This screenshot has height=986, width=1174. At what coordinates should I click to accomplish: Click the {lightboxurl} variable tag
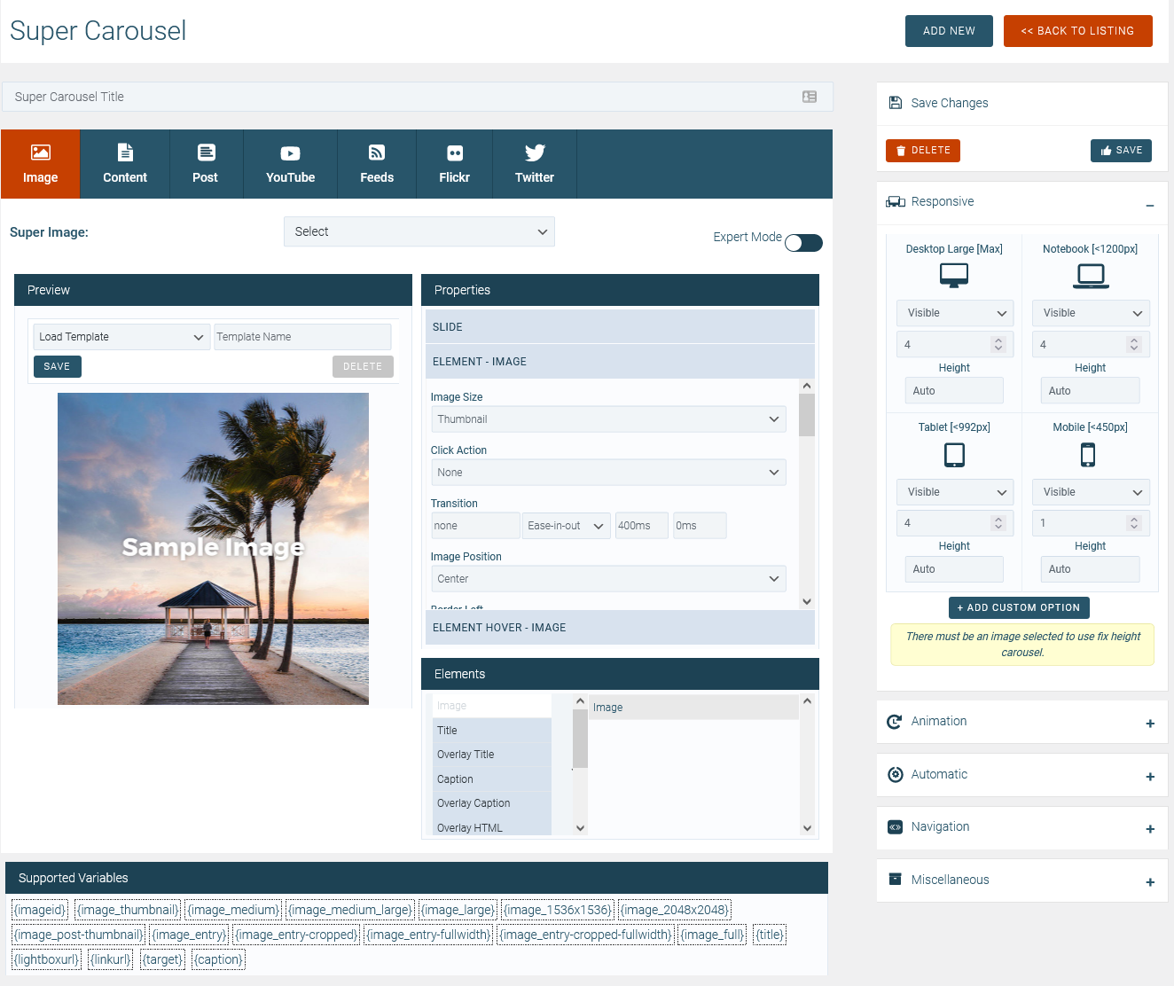pyautogui.click(x=47, y=959)
